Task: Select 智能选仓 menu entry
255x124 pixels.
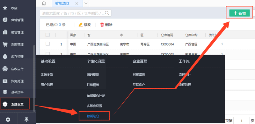Action: click(93, 116)
